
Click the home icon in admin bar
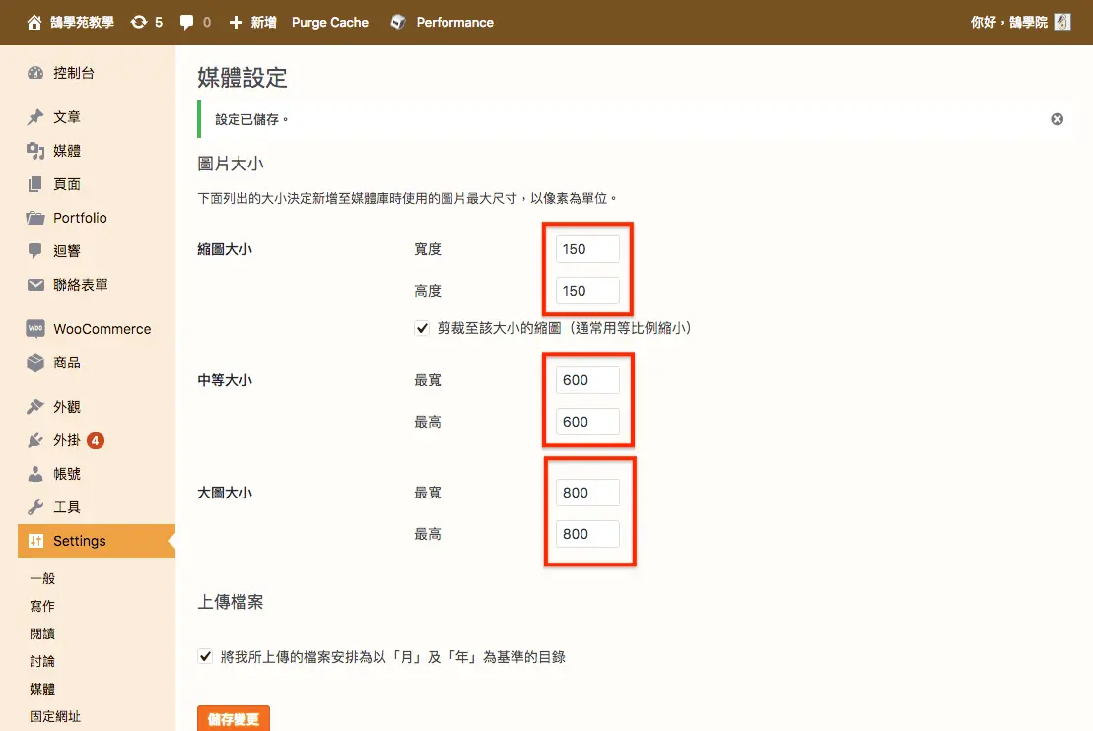click(x=34, y=23)
